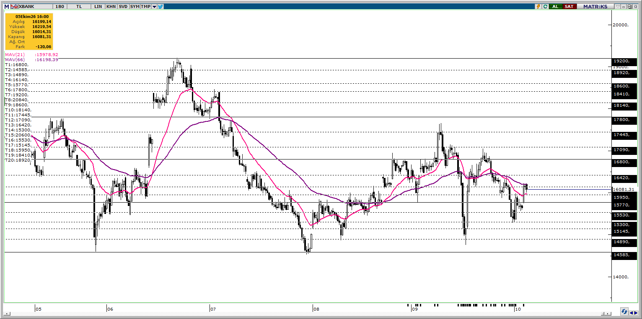Viewport: 642px width, 319px height.
Task: Click the red SAT sell button
Action: pos(569,6)
